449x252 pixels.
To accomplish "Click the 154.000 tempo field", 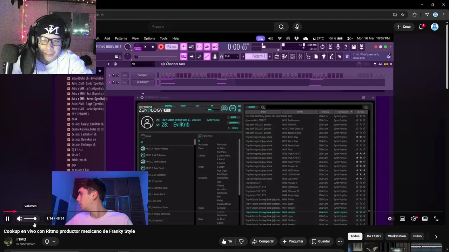I will coord(171,47).
